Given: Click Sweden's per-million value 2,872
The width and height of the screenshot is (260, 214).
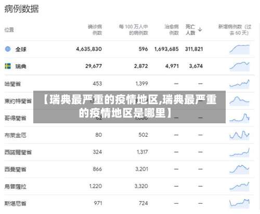Looking at the screenshot, I should (141, 66).
